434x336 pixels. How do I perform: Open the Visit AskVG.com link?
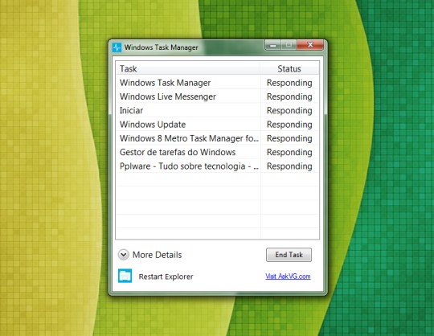coord(288,277)
